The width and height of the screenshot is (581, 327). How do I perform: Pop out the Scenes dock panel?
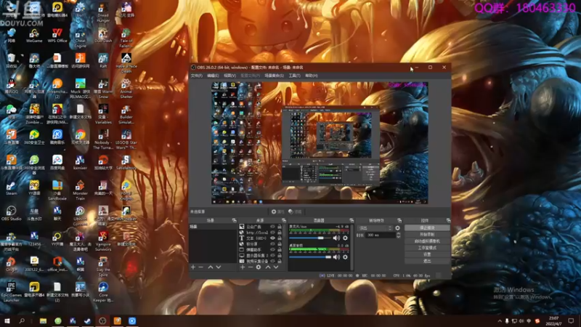pos(234,220)
